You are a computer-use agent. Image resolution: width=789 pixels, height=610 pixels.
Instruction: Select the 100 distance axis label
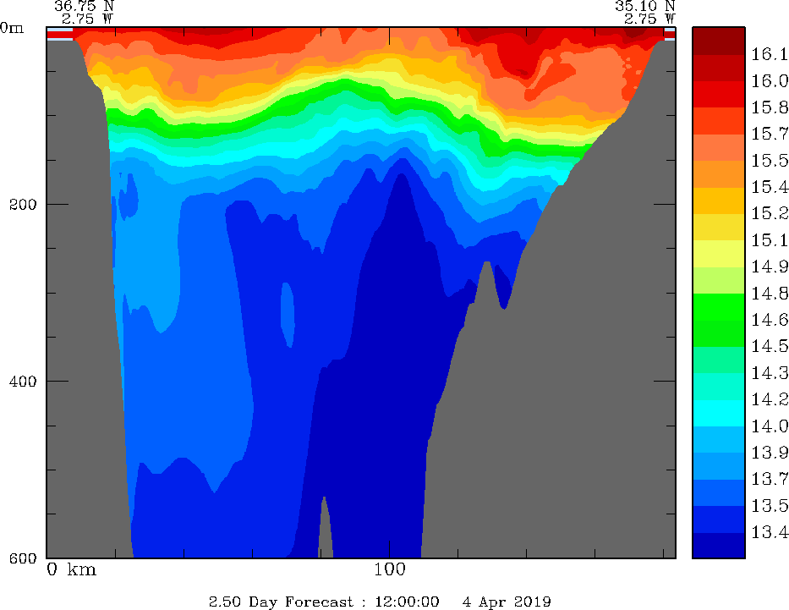point(390,569)
